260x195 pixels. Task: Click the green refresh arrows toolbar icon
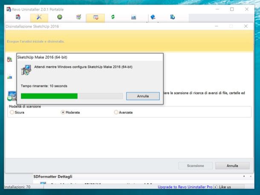[x=113, y=17]
